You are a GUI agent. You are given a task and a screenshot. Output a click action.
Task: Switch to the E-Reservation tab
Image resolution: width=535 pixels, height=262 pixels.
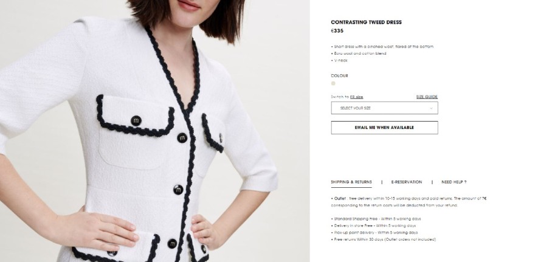point(407,182)
